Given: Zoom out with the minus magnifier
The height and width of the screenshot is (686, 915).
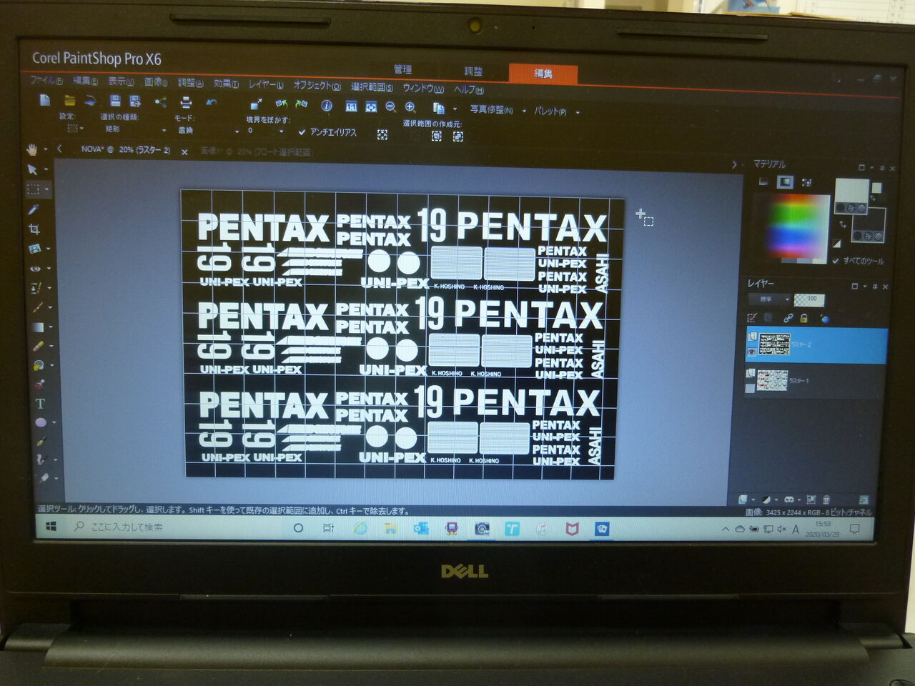Looking at the screenshot, I should tap(390, 106).
